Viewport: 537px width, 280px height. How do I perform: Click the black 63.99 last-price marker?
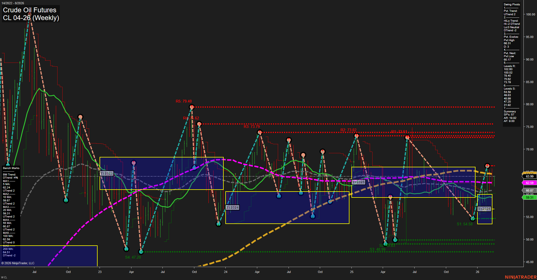pos(529,176)
